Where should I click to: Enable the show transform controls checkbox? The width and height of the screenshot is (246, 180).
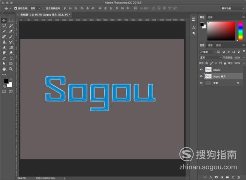click(x=44, y=8)
